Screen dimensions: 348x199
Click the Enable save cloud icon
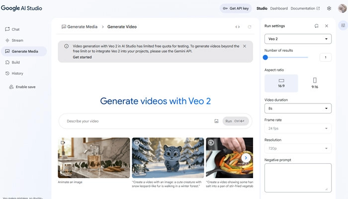[11, 87]
